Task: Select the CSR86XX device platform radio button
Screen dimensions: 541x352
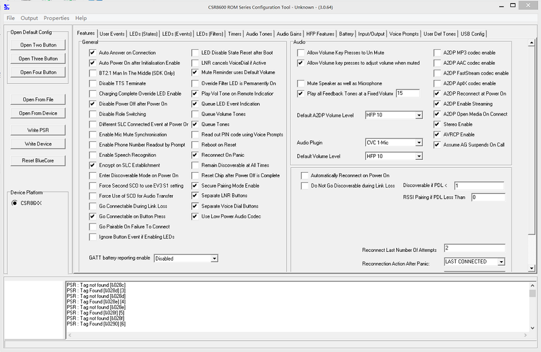Action: click(x=15, y=203)
